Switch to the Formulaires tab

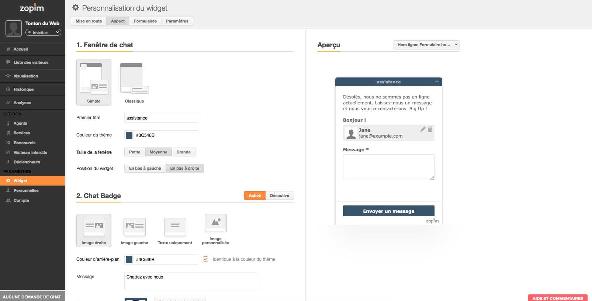click(145, 21)
